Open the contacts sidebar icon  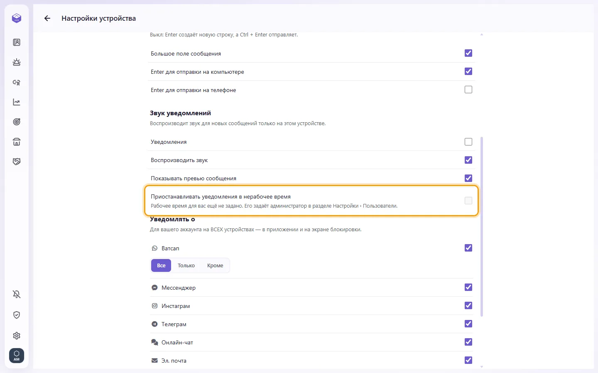(x=17, y=42)
